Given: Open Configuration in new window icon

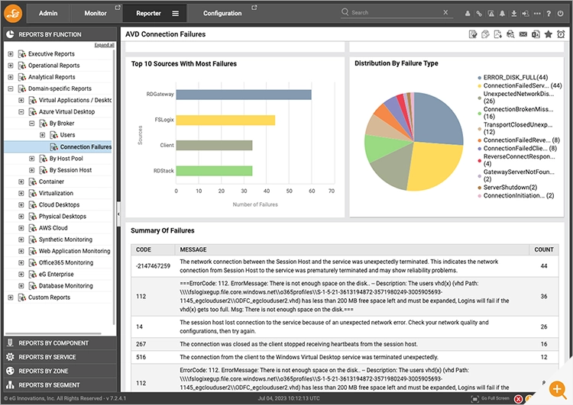Looking at the screenshot, I should (254, 8).
